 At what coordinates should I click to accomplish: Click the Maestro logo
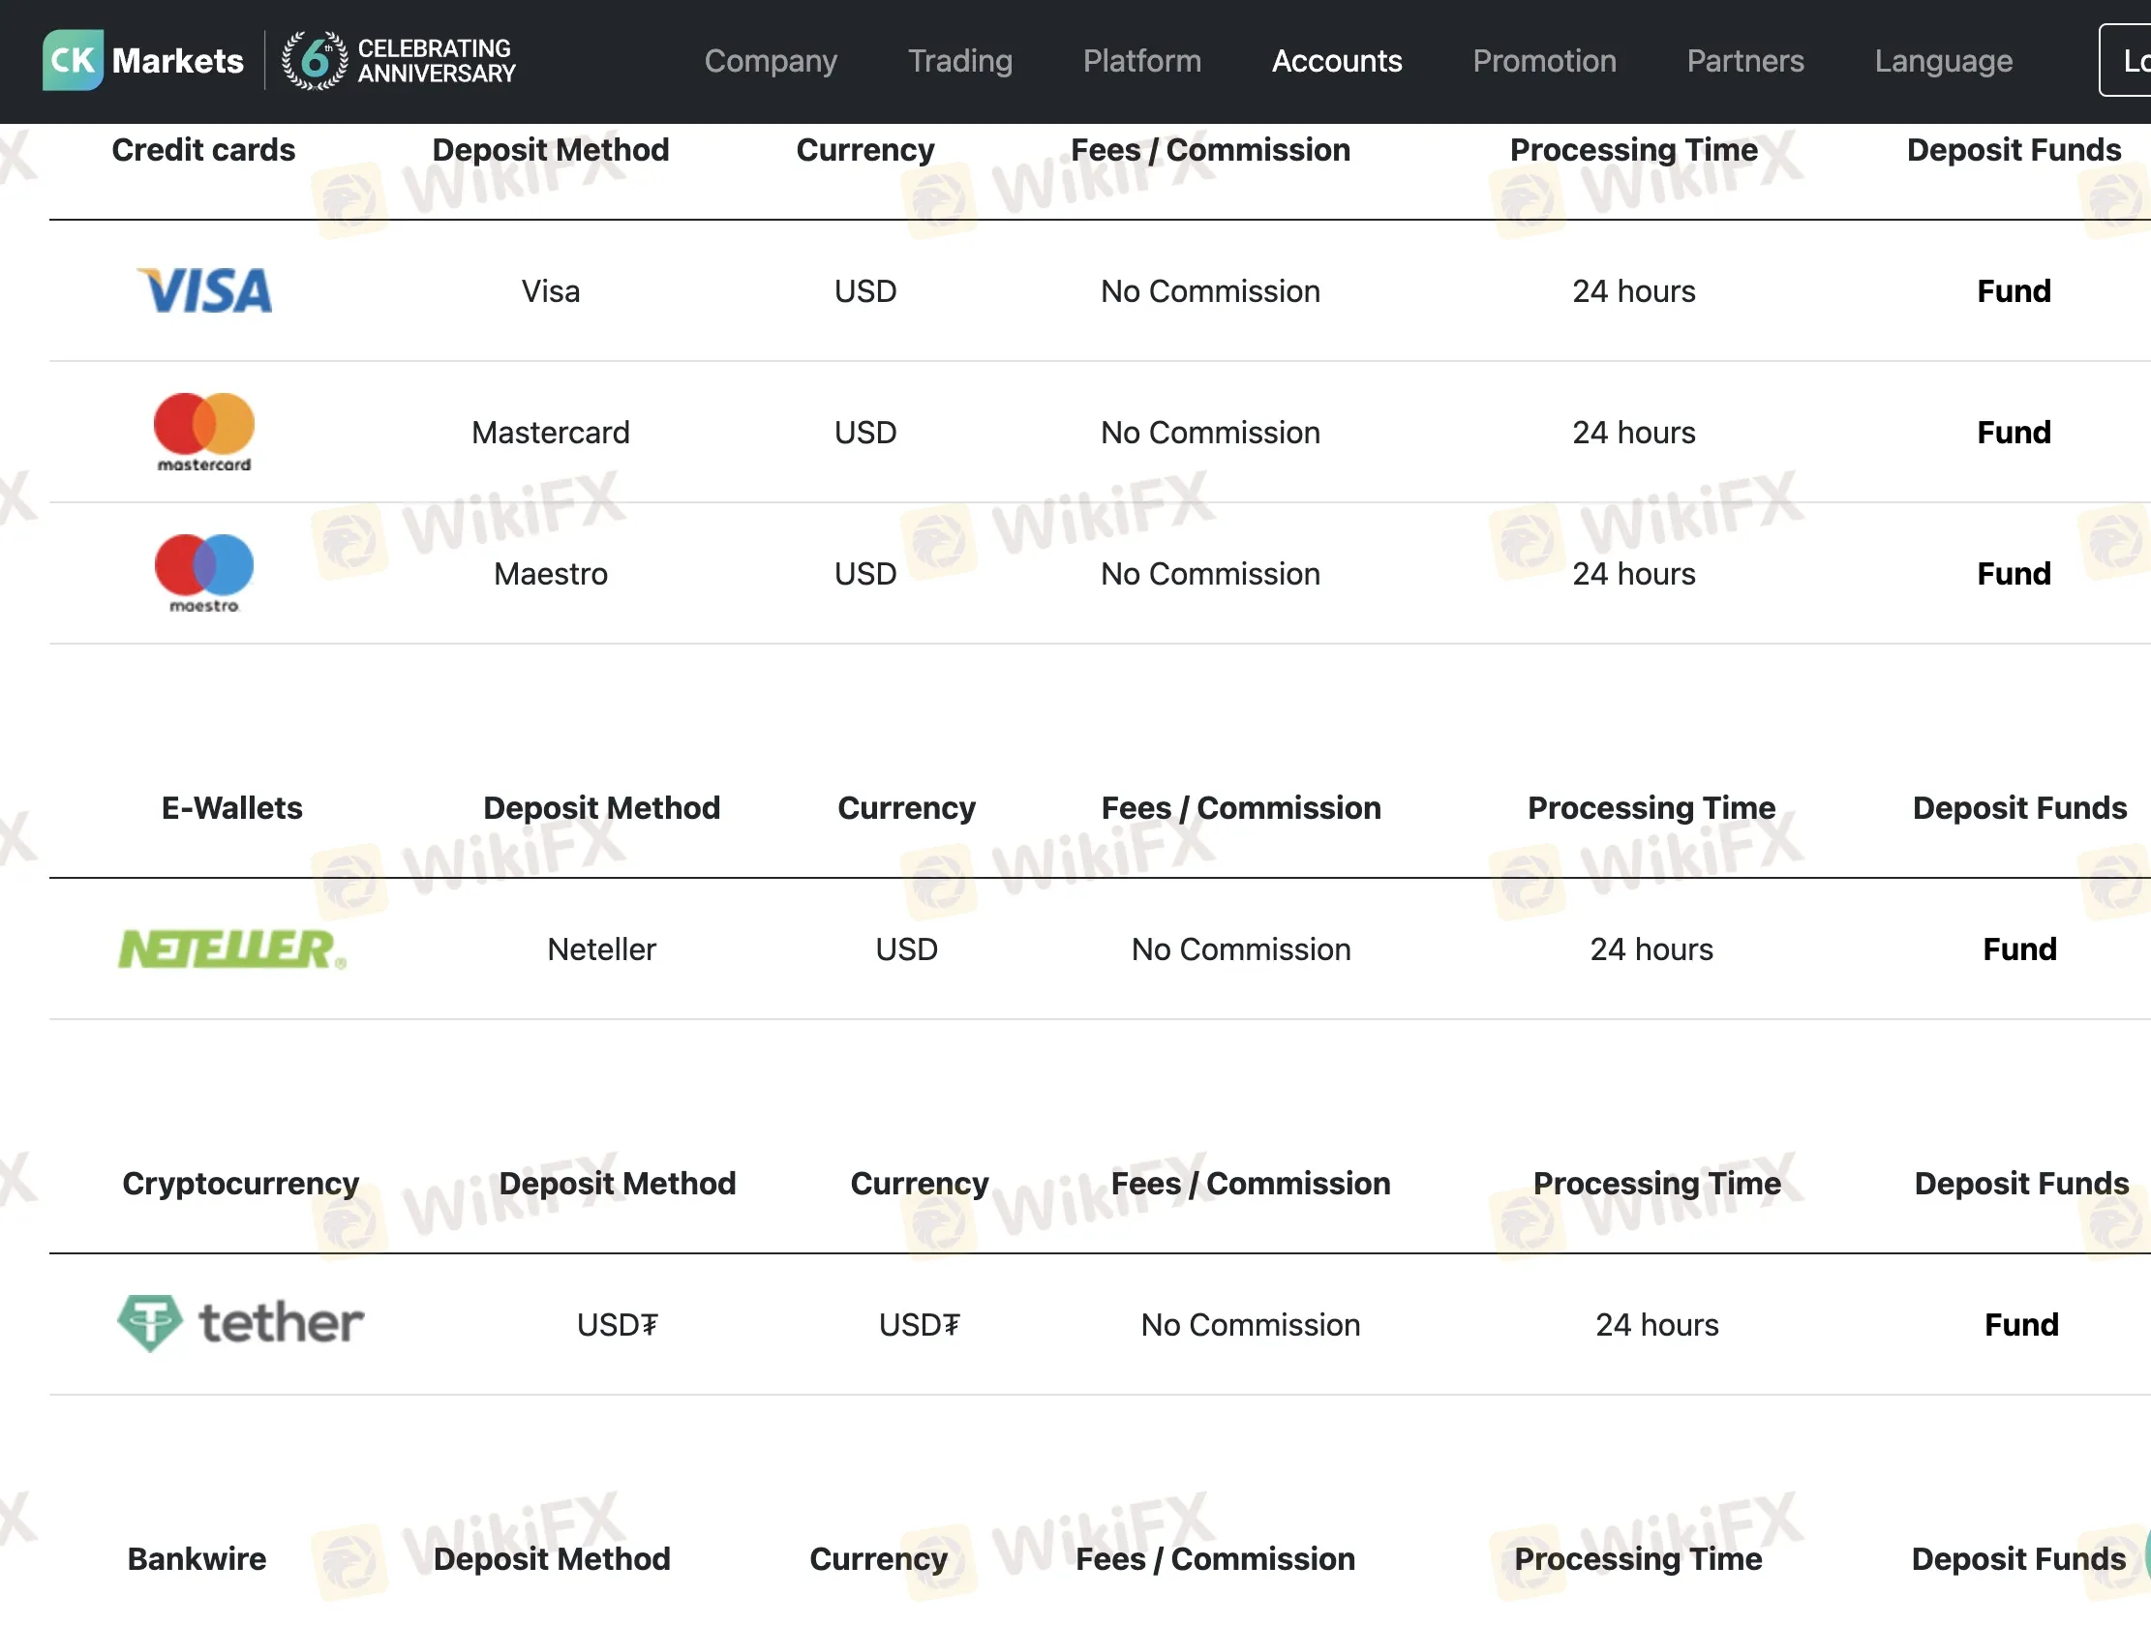[x=204, y=574]
